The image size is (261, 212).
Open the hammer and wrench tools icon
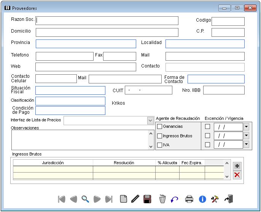tap(215, 199)
